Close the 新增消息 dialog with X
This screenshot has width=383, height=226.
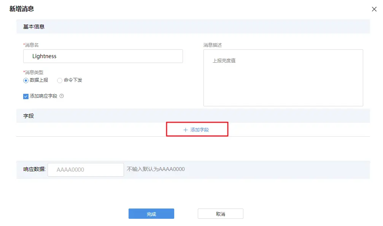point(374,9)
